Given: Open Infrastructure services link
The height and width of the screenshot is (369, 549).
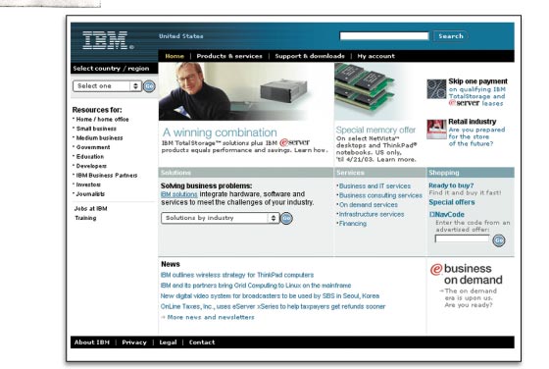Looking at the screenshot, I should point(372,214).
